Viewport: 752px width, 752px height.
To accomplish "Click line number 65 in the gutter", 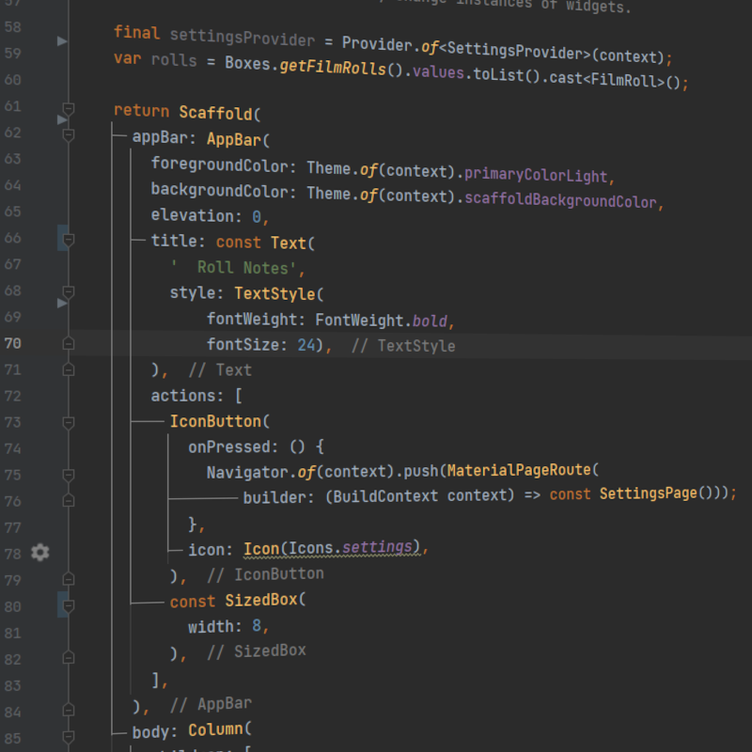I will click(x=12, y=213).
